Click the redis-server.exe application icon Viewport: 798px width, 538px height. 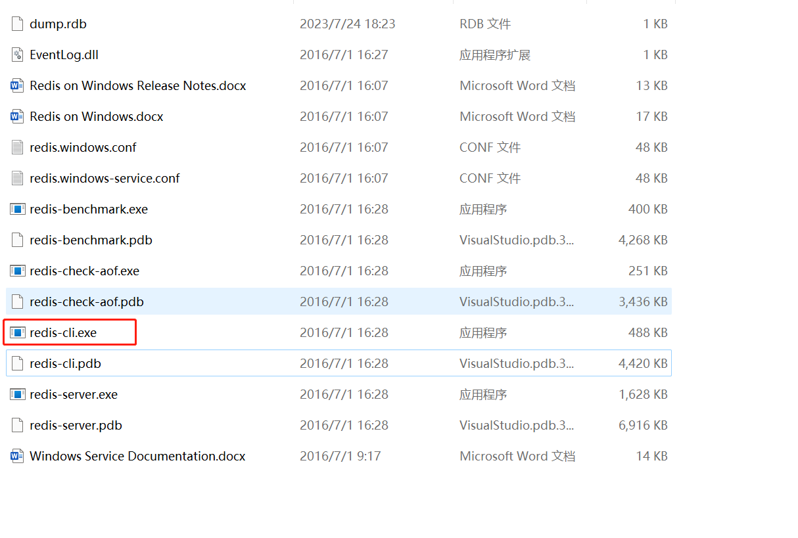(18, 394)
